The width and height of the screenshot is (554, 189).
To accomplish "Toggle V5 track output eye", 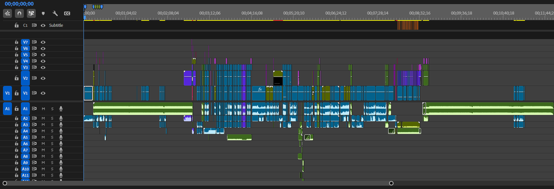I will pyautogui.click(x=43, y=54).
